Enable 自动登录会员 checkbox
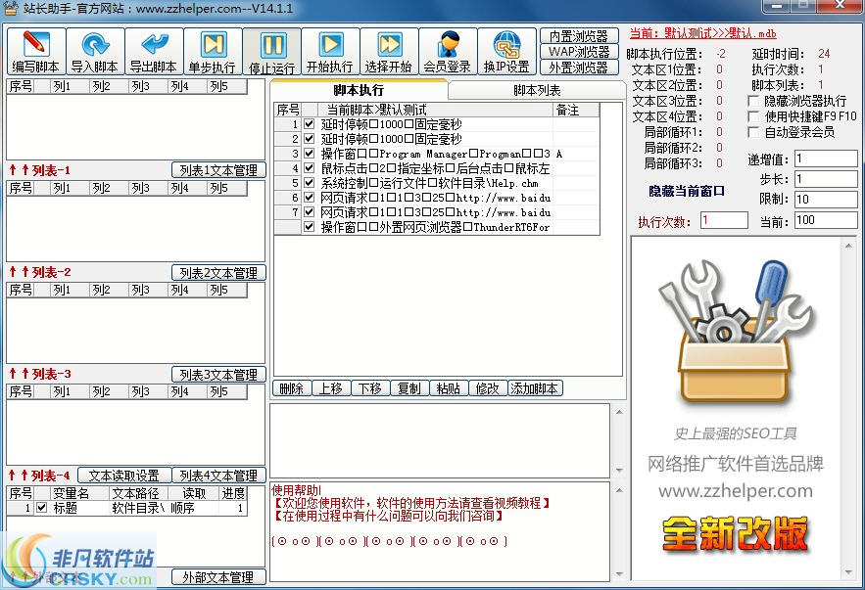Viewport: 865px width, 590px height. click(x=753, y=132)
